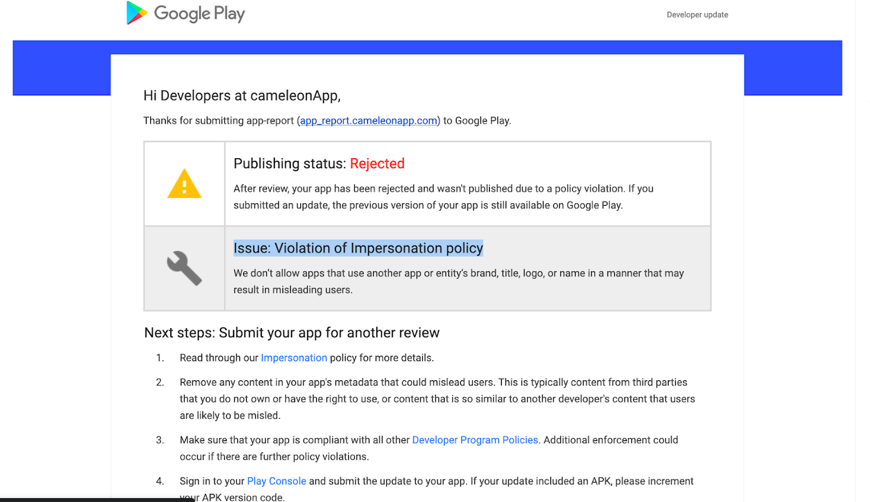
Task: Click paragraph starting 'We don't allow apps that use'
Action: pyautogui.click(x=459, y=281)
